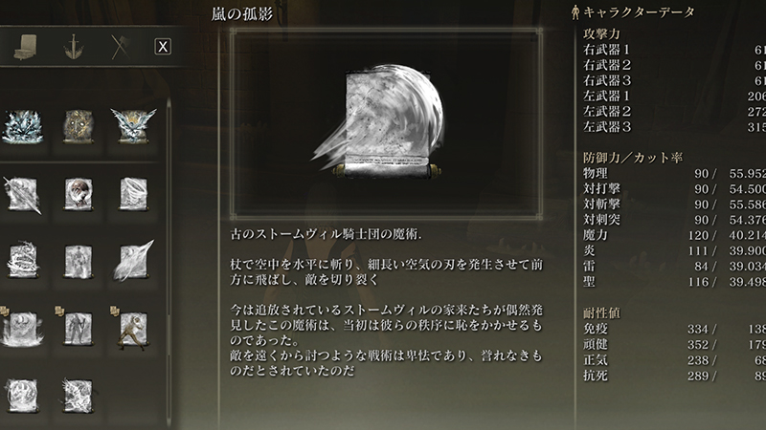The image size is (766, 430).
Task: Choose the last scroll with spiky creature
Action: (79, 396)
